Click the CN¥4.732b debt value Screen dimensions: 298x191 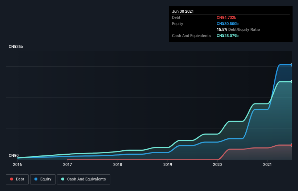tap(226, 17)
